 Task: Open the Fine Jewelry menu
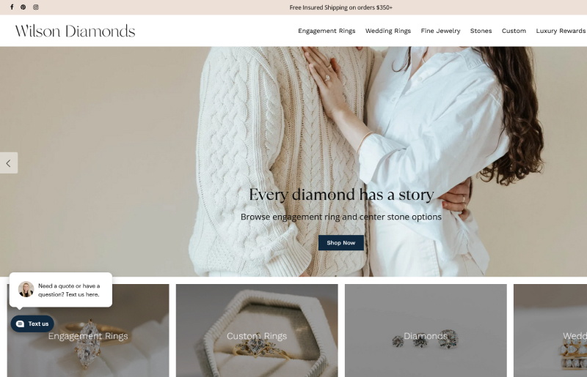(x=440, y=31)
